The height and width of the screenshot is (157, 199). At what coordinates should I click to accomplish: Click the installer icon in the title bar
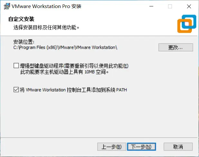coord(7,6)
